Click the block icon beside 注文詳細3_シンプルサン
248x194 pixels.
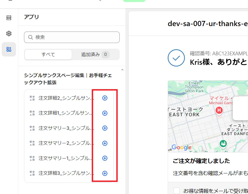(x=32, y=173)
